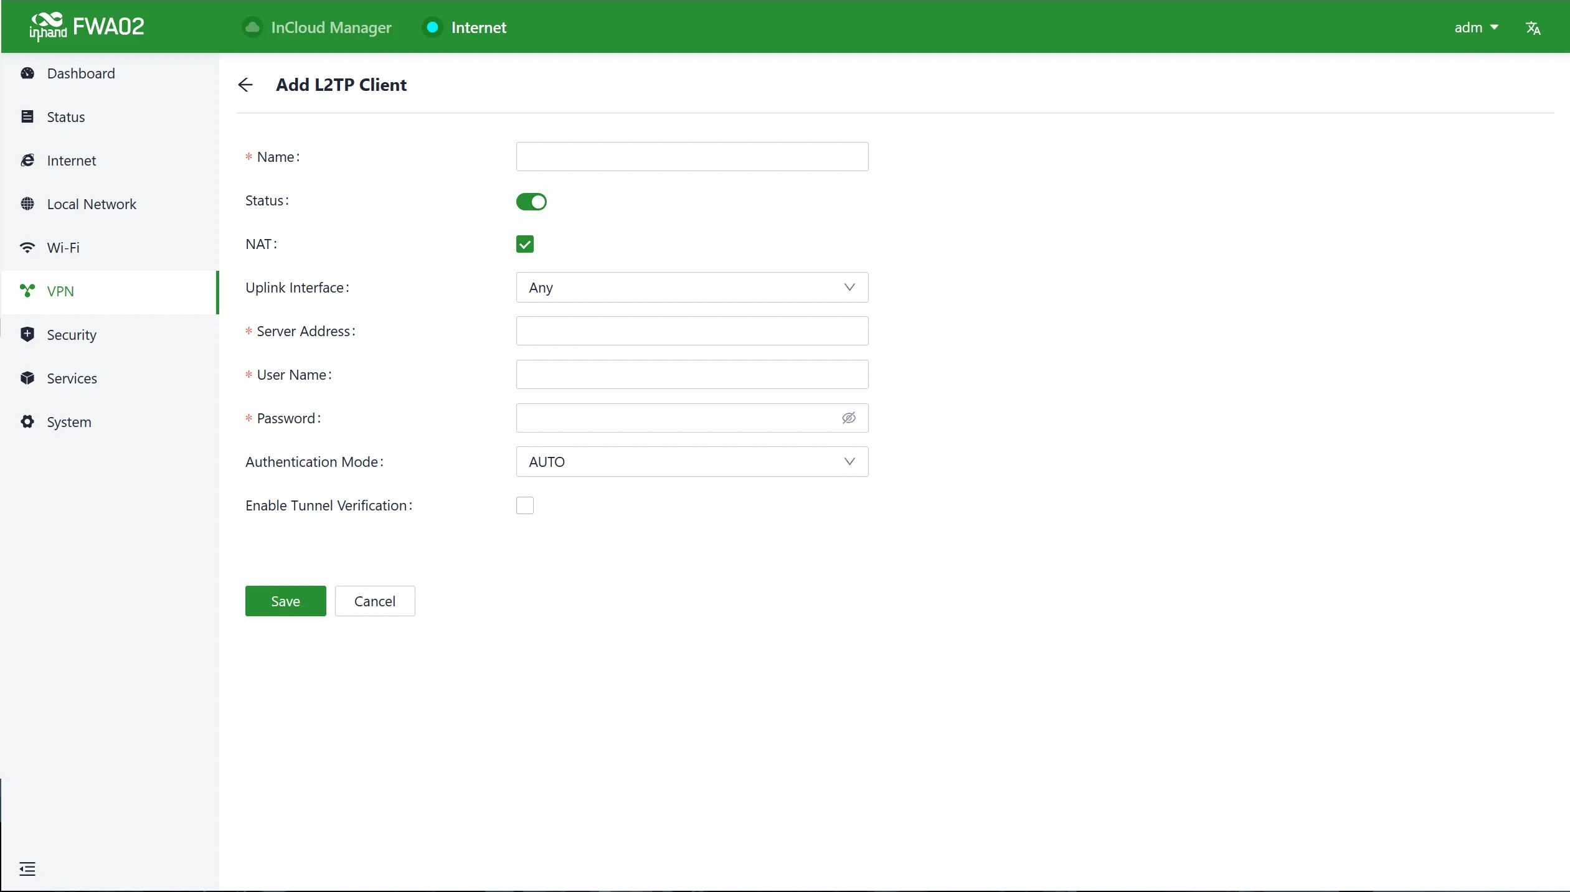Click the Local Network globe icon
The height and width of the screenshot is (892, 1570).
click(27, 204)
